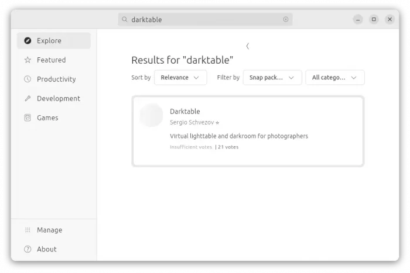The height and width of the screenshot is (273, 410).
Task: Open the Darktable title link
Action: (184, 112)
